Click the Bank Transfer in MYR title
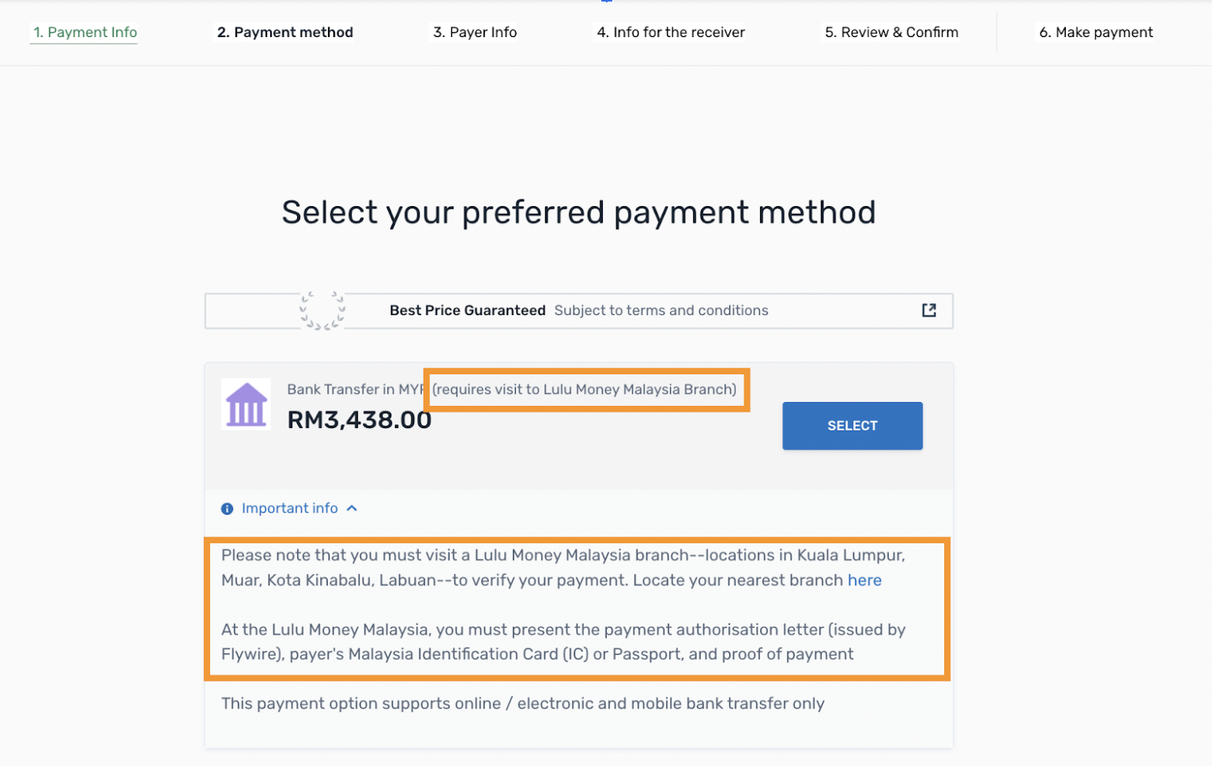Screen dimensions: 1212x766 pyautogui.click(x=356, y=389)
